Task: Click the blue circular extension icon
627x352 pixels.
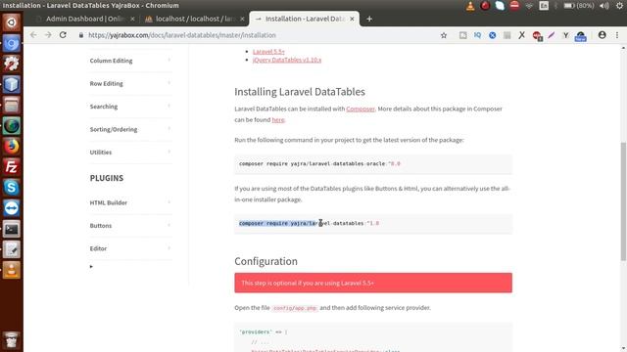Action: (492, 35)
